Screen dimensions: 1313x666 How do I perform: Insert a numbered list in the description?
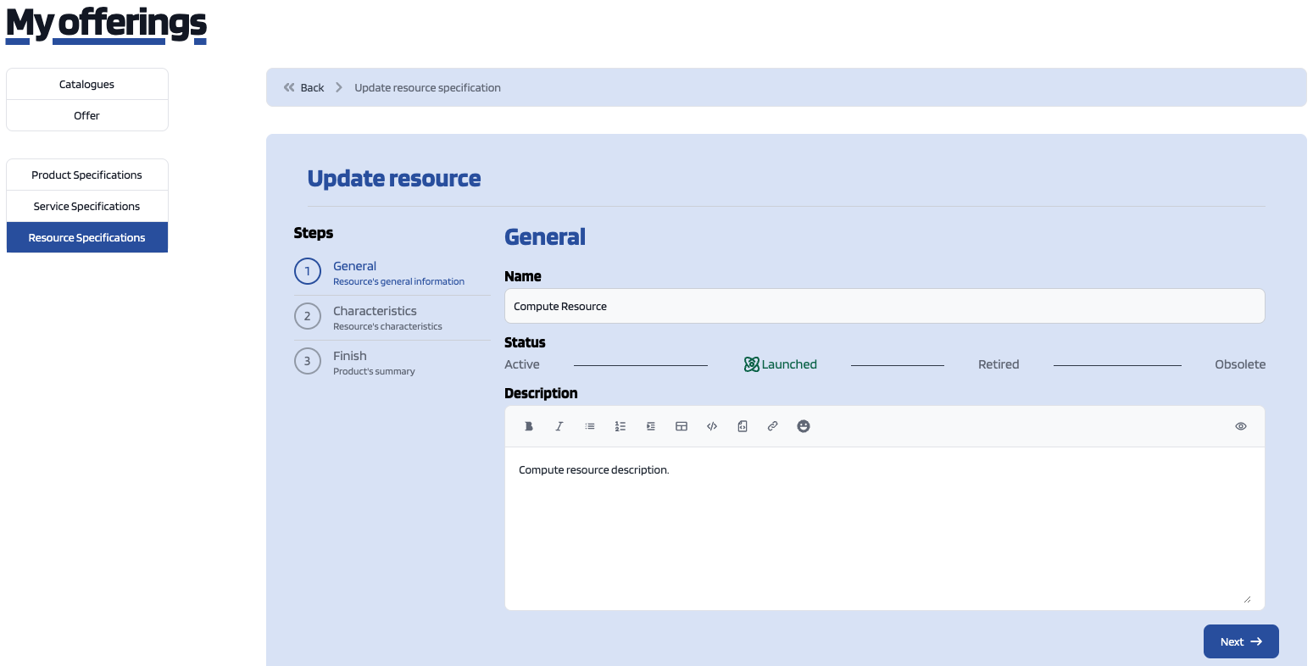(620, 426)
